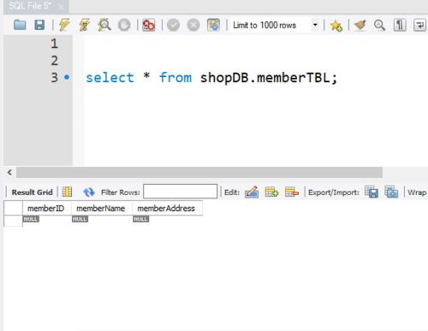The width and height of the screenshot is (428, 331).
Task: Toggle continue-on-error red stop icon
Action: pos(148,25)
